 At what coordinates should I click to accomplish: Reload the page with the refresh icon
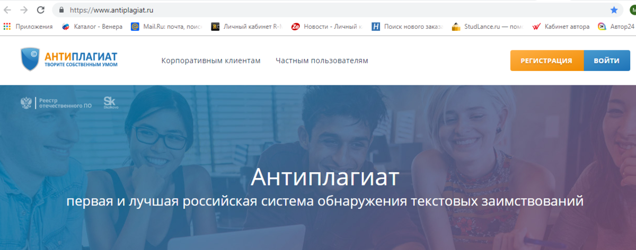41,10
